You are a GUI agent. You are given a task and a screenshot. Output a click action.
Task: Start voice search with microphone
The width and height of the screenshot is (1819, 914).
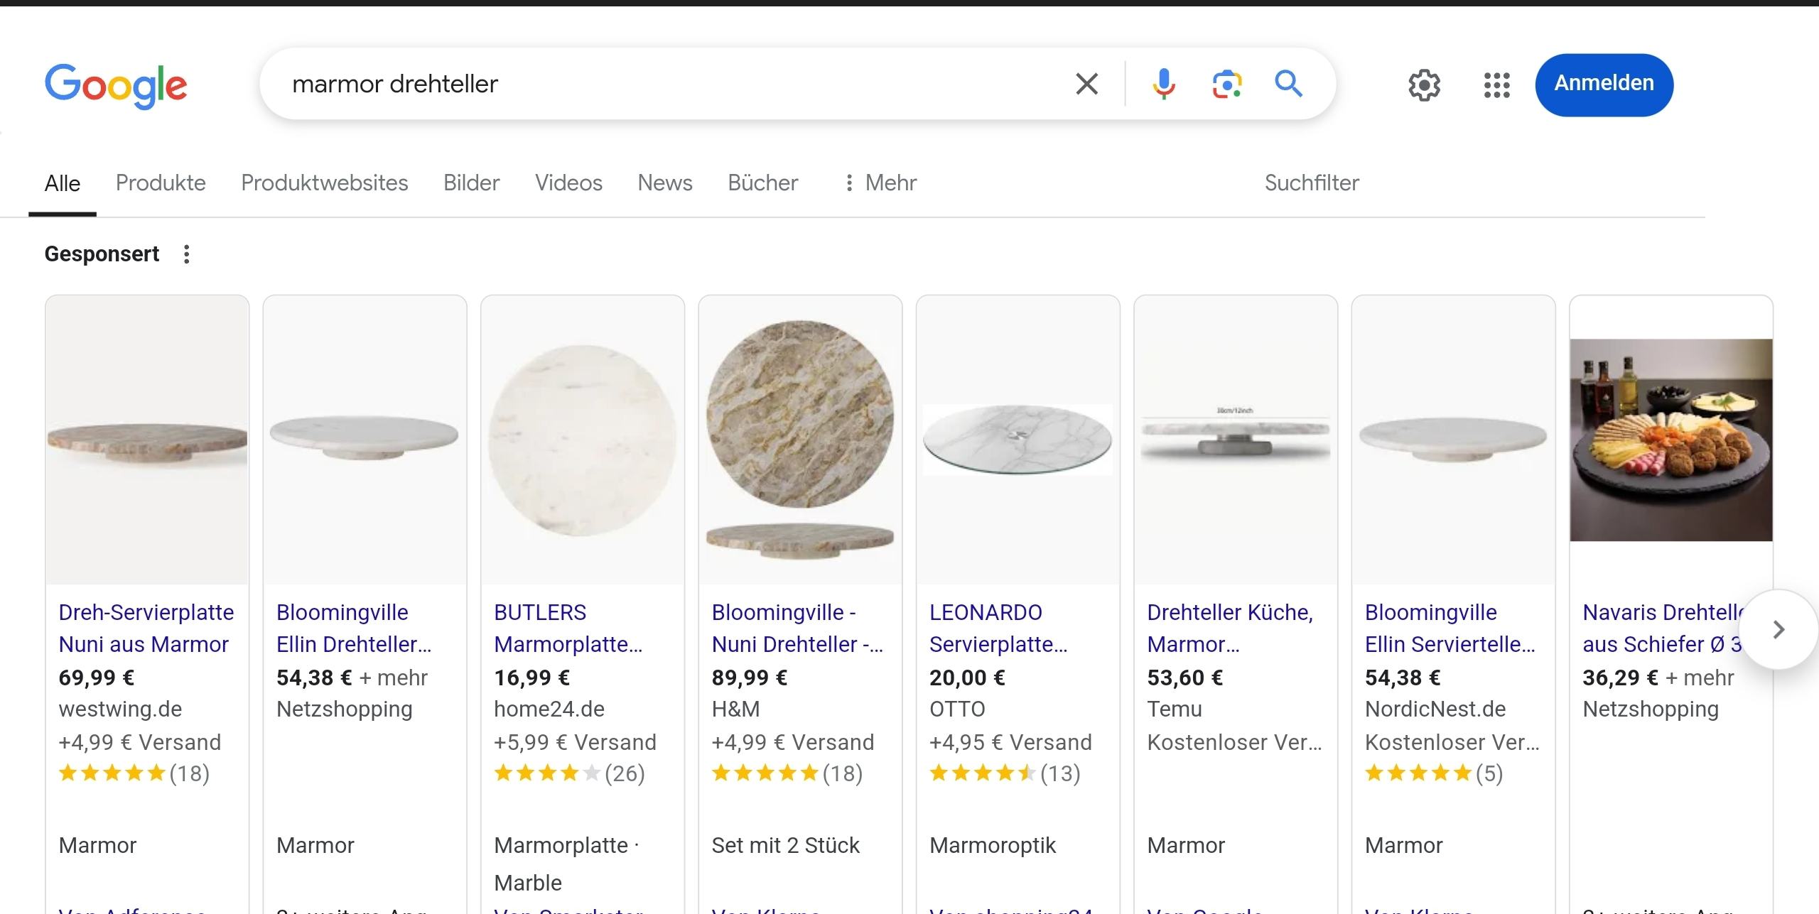click(1163, 84)
